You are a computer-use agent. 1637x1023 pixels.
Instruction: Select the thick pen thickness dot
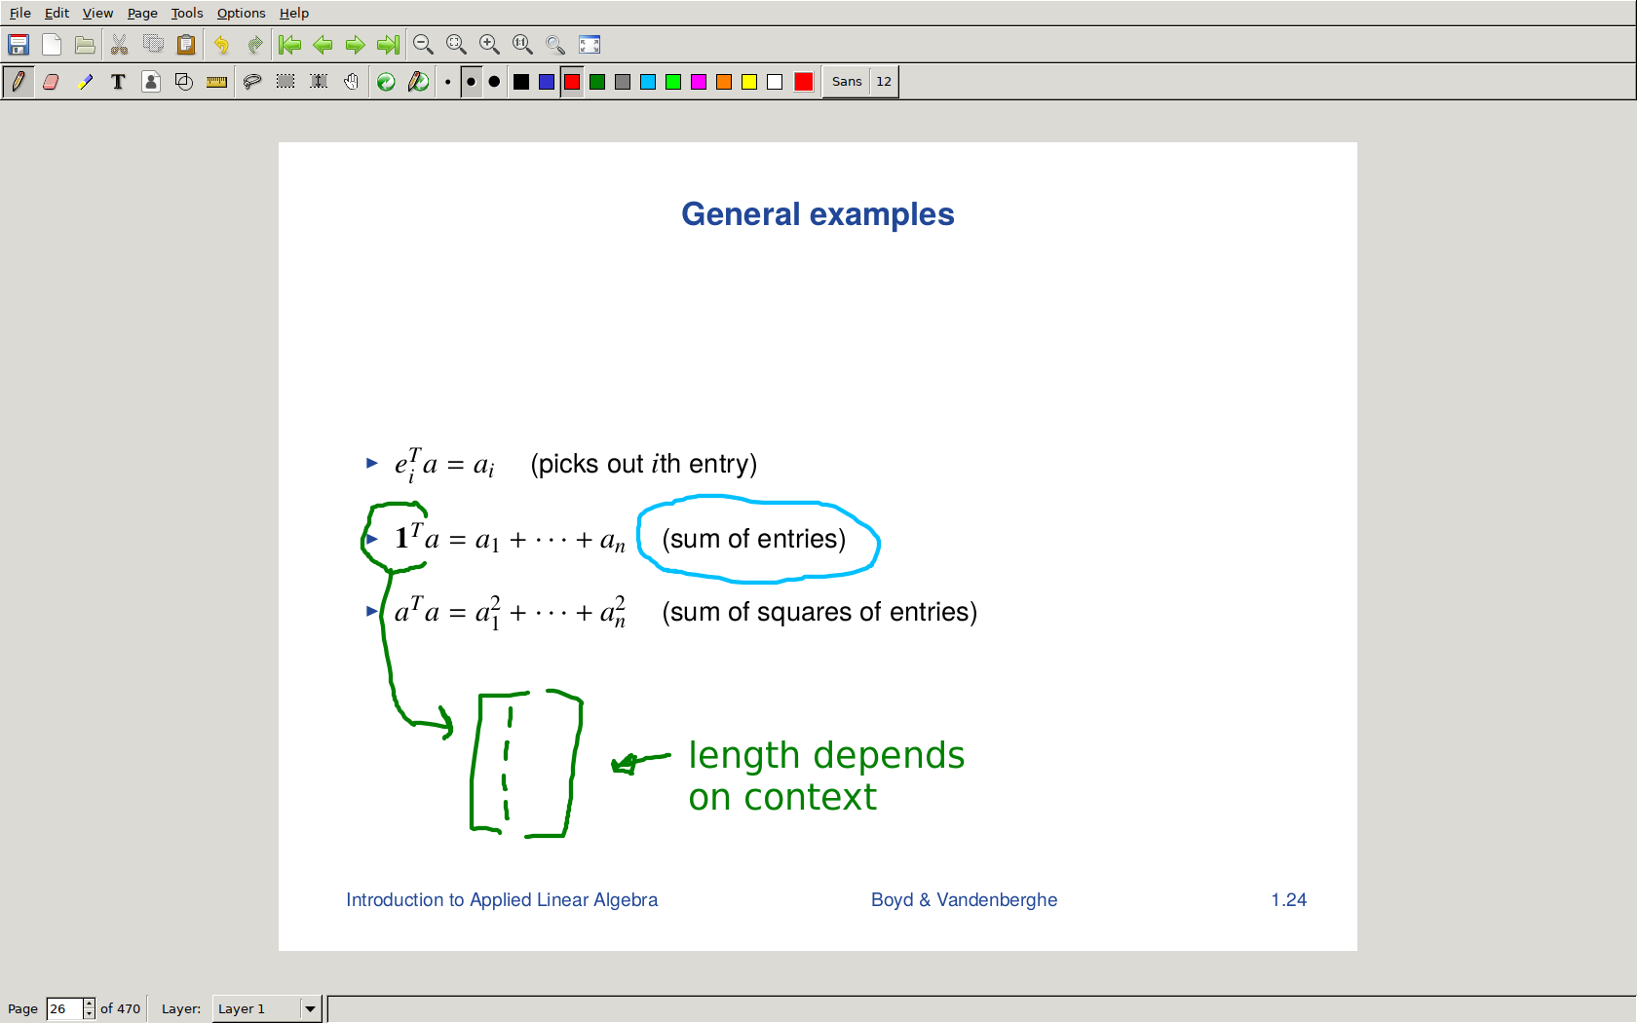(x=494, y=82)
